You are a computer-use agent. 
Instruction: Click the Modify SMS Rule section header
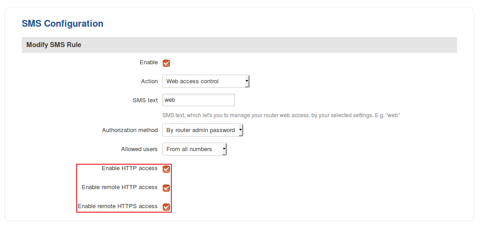click(54, 45)
